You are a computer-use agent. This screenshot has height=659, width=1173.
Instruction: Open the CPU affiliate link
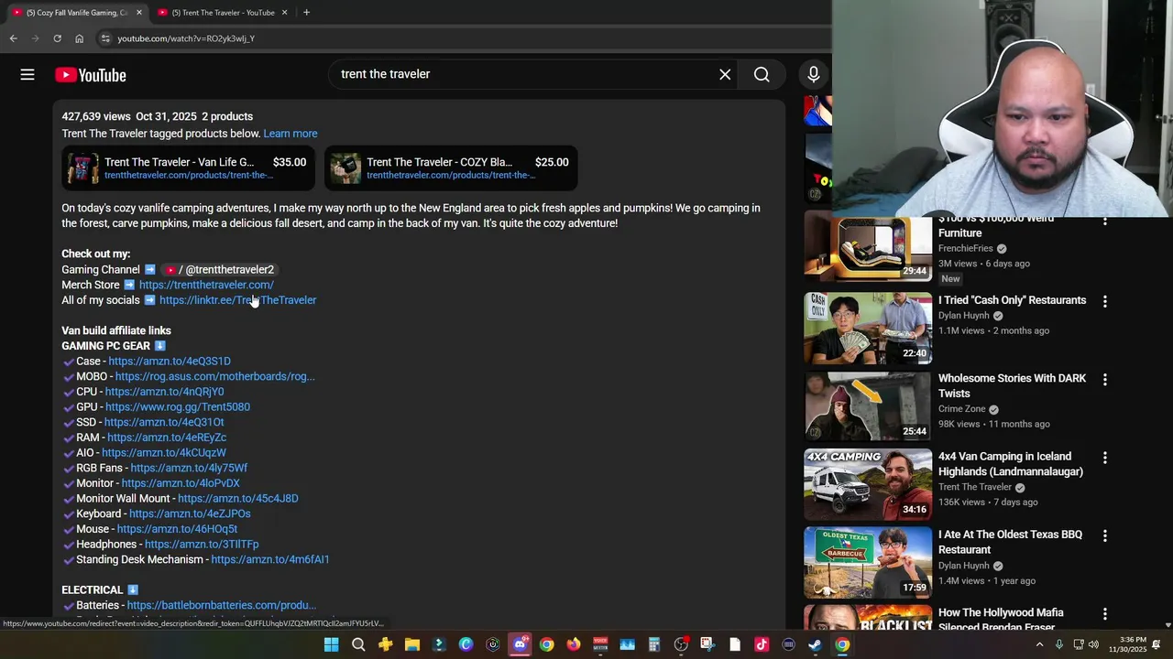(164, 392)
